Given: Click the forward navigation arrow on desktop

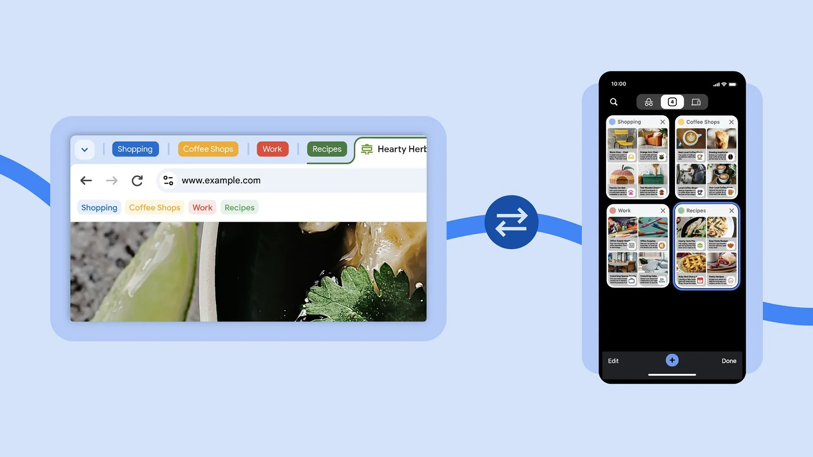Looking at the screenshot, I should (112, 181).
